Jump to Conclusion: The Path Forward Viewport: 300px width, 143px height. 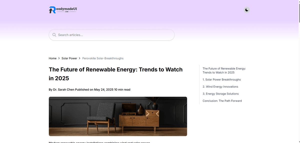pyautogui.click(x=222, y=101)
